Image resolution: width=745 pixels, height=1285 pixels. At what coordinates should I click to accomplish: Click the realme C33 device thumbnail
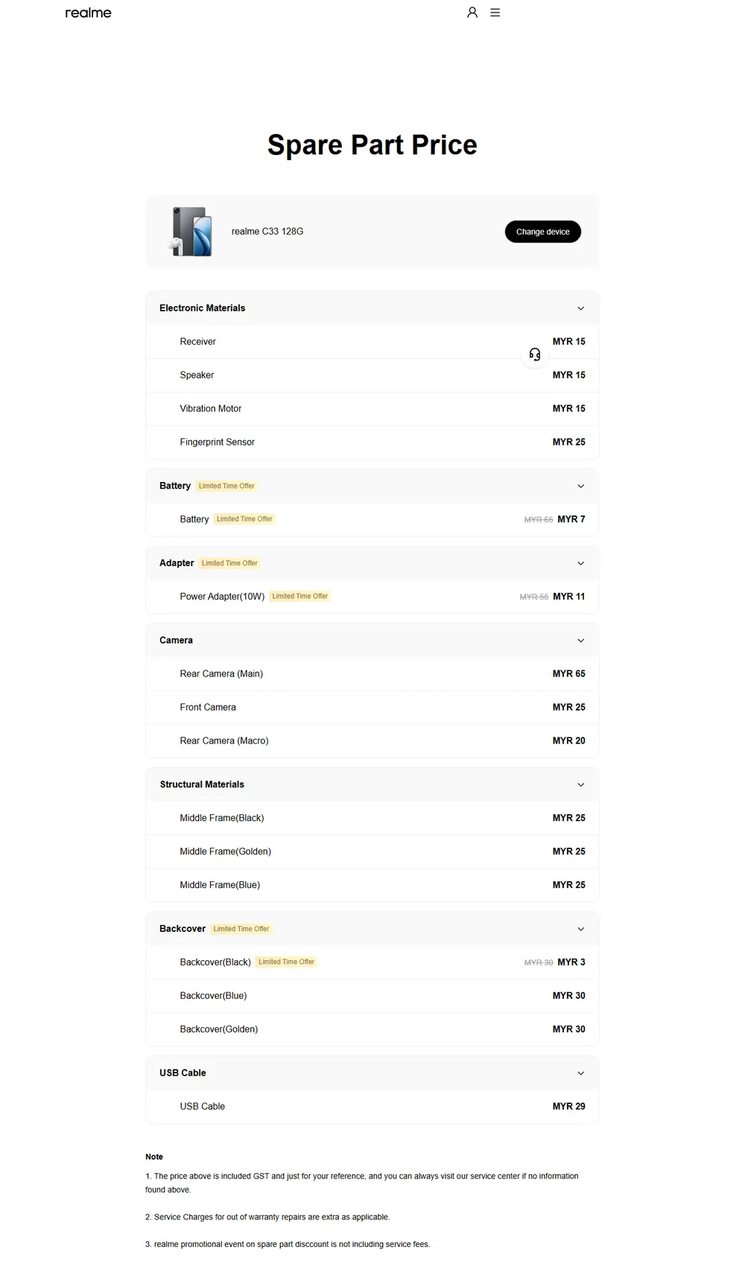point(192,232)
